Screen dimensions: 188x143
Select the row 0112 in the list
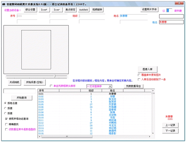pos(95,123)
